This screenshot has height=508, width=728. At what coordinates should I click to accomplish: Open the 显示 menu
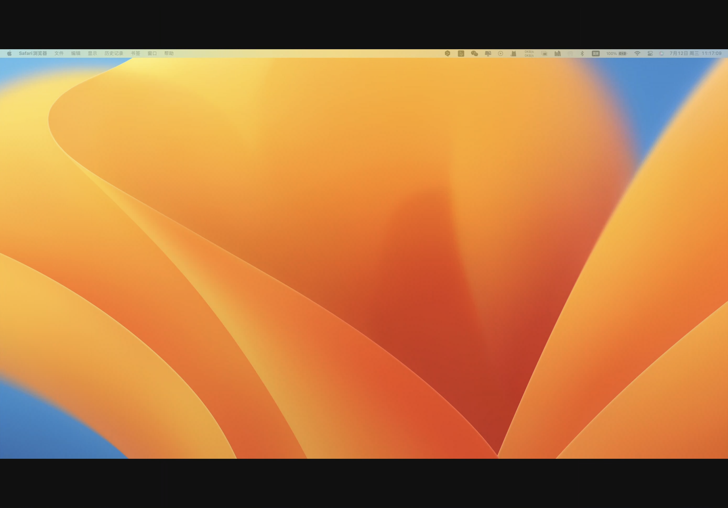click(x=92, y=53)
